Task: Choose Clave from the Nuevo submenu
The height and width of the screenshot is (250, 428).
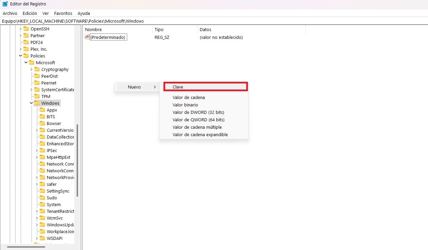Action: click(x=206, y=87)
